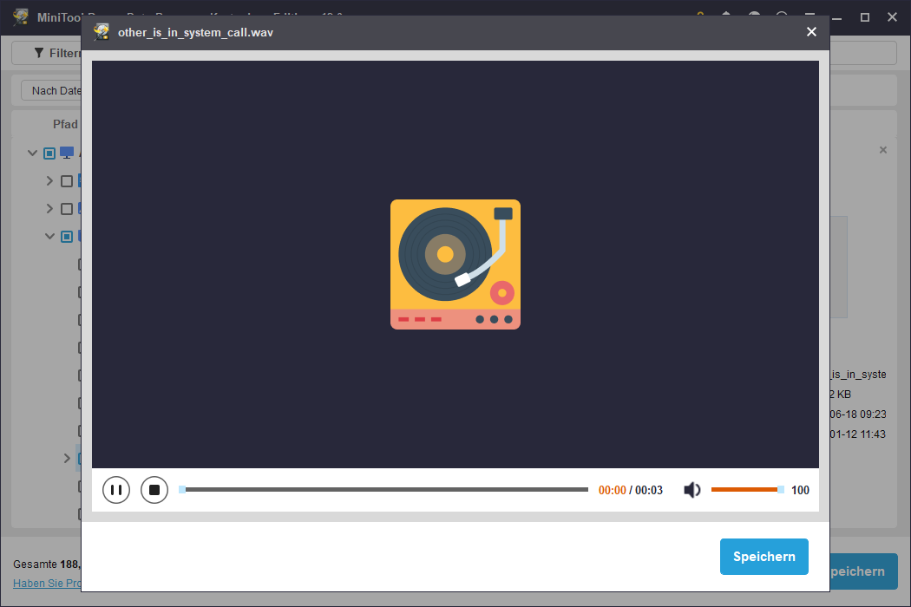
Task: Switch to the Pfad tab
Action: (x=65, y=124)
